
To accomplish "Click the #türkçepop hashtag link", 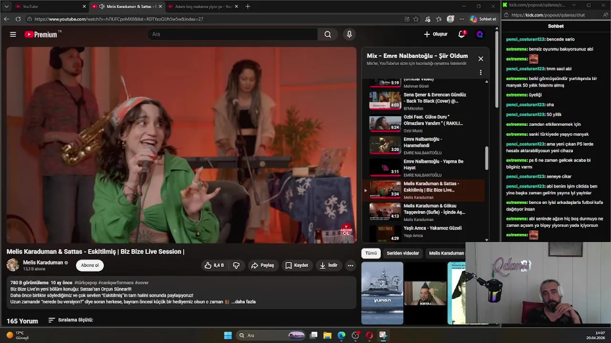I will point(86,283).
